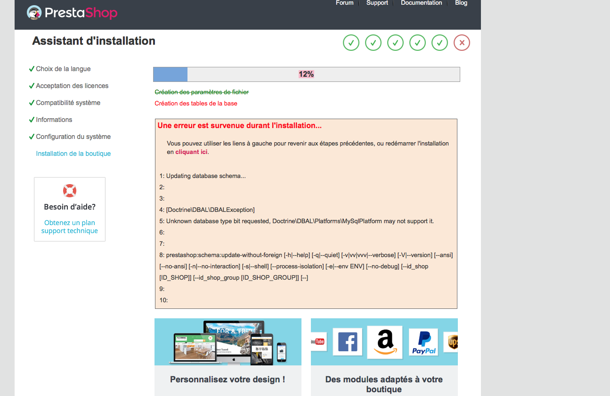The width and height of the screenshot is (610, 396).
Task: Go back to Informations step
Action: 54,120
